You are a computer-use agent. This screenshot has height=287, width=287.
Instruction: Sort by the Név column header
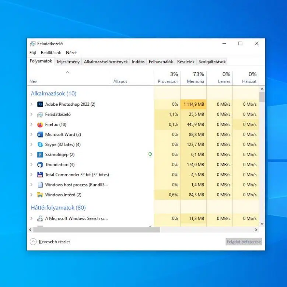(69, 78)
